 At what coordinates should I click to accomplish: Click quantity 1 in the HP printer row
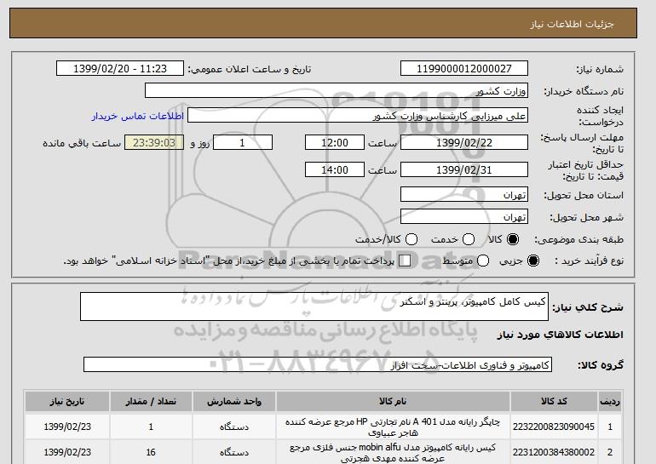coord(151,427)
